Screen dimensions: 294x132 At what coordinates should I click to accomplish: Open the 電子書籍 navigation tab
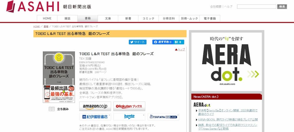(x=210, y=18)
